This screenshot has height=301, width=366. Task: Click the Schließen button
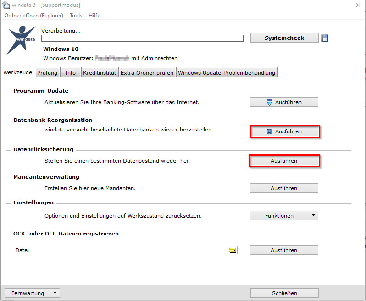[284, 293]
